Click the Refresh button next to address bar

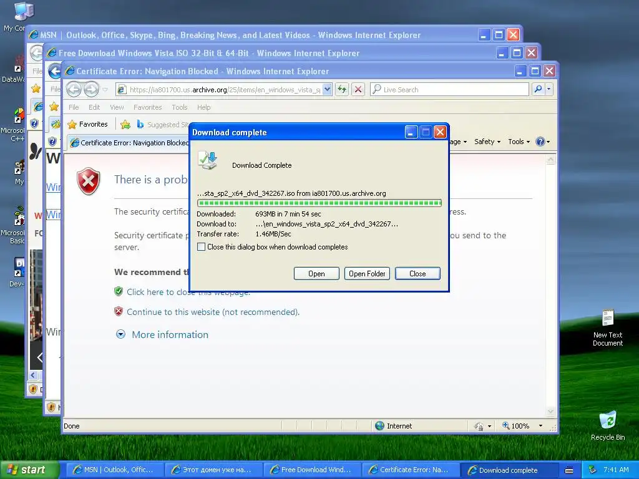click(x=342, y=89)
